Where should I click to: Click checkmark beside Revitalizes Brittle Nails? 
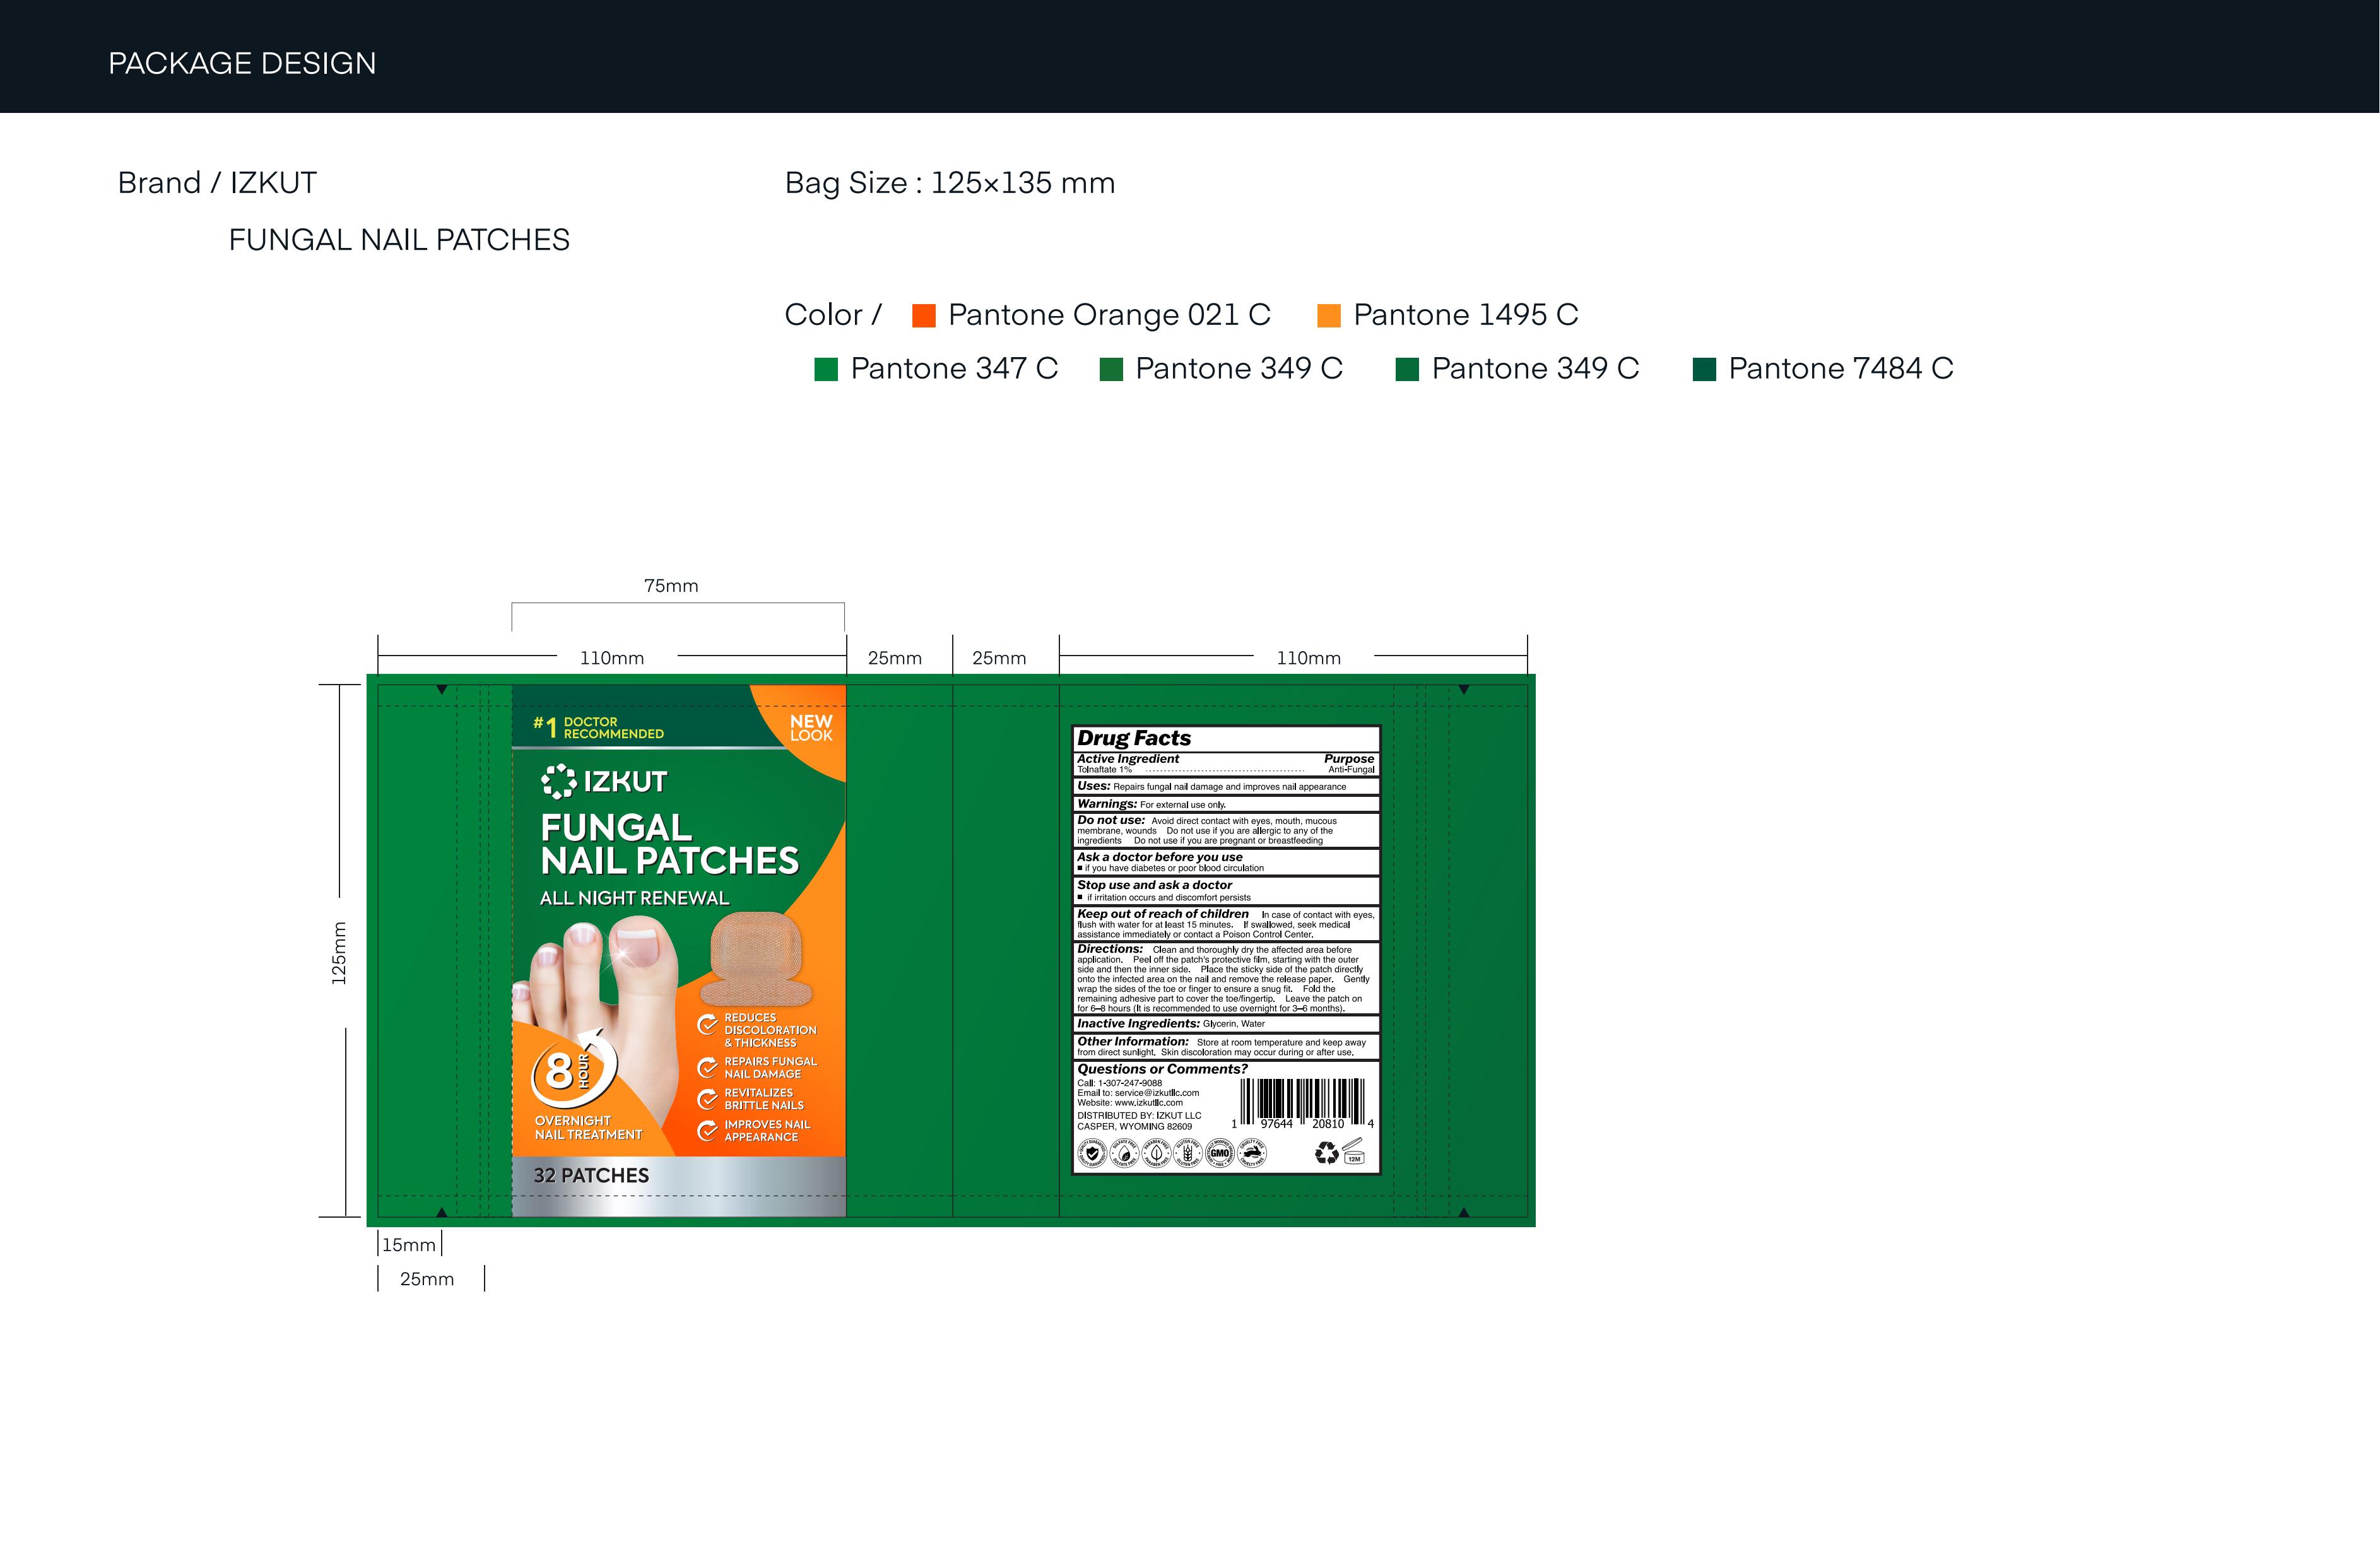pyautogui.click(x=707, y=1099)
